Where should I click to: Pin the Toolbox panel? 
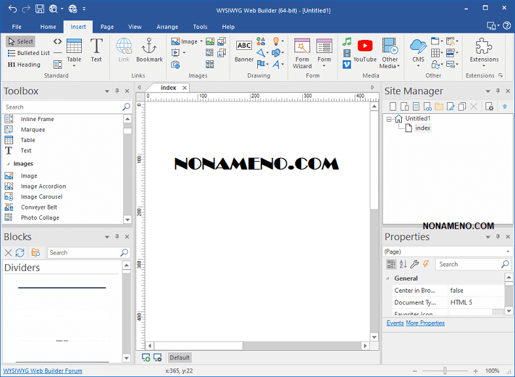(117, 92)
